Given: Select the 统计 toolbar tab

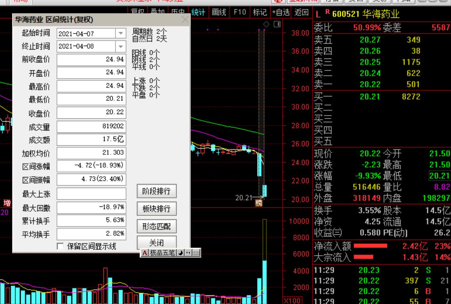Looking at the screenshot, I should 198,12.
